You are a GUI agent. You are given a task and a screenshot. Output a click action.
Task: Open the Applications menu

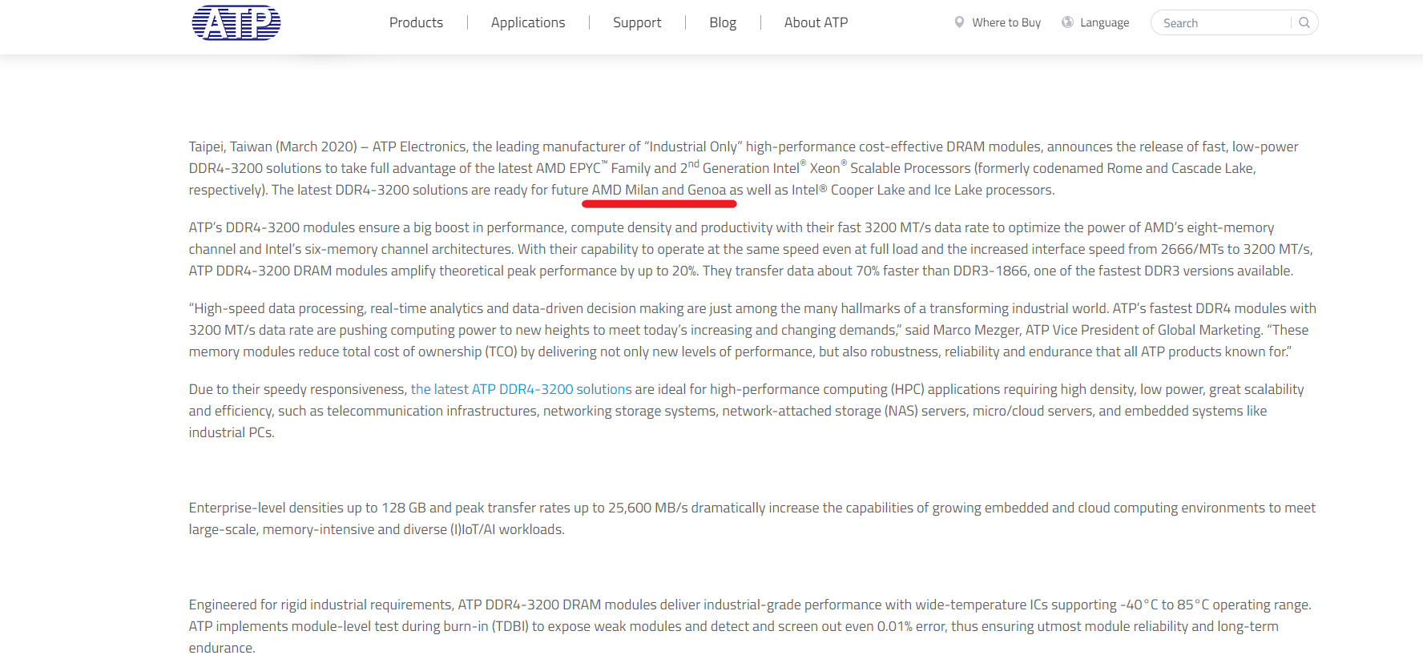point(528,22)
